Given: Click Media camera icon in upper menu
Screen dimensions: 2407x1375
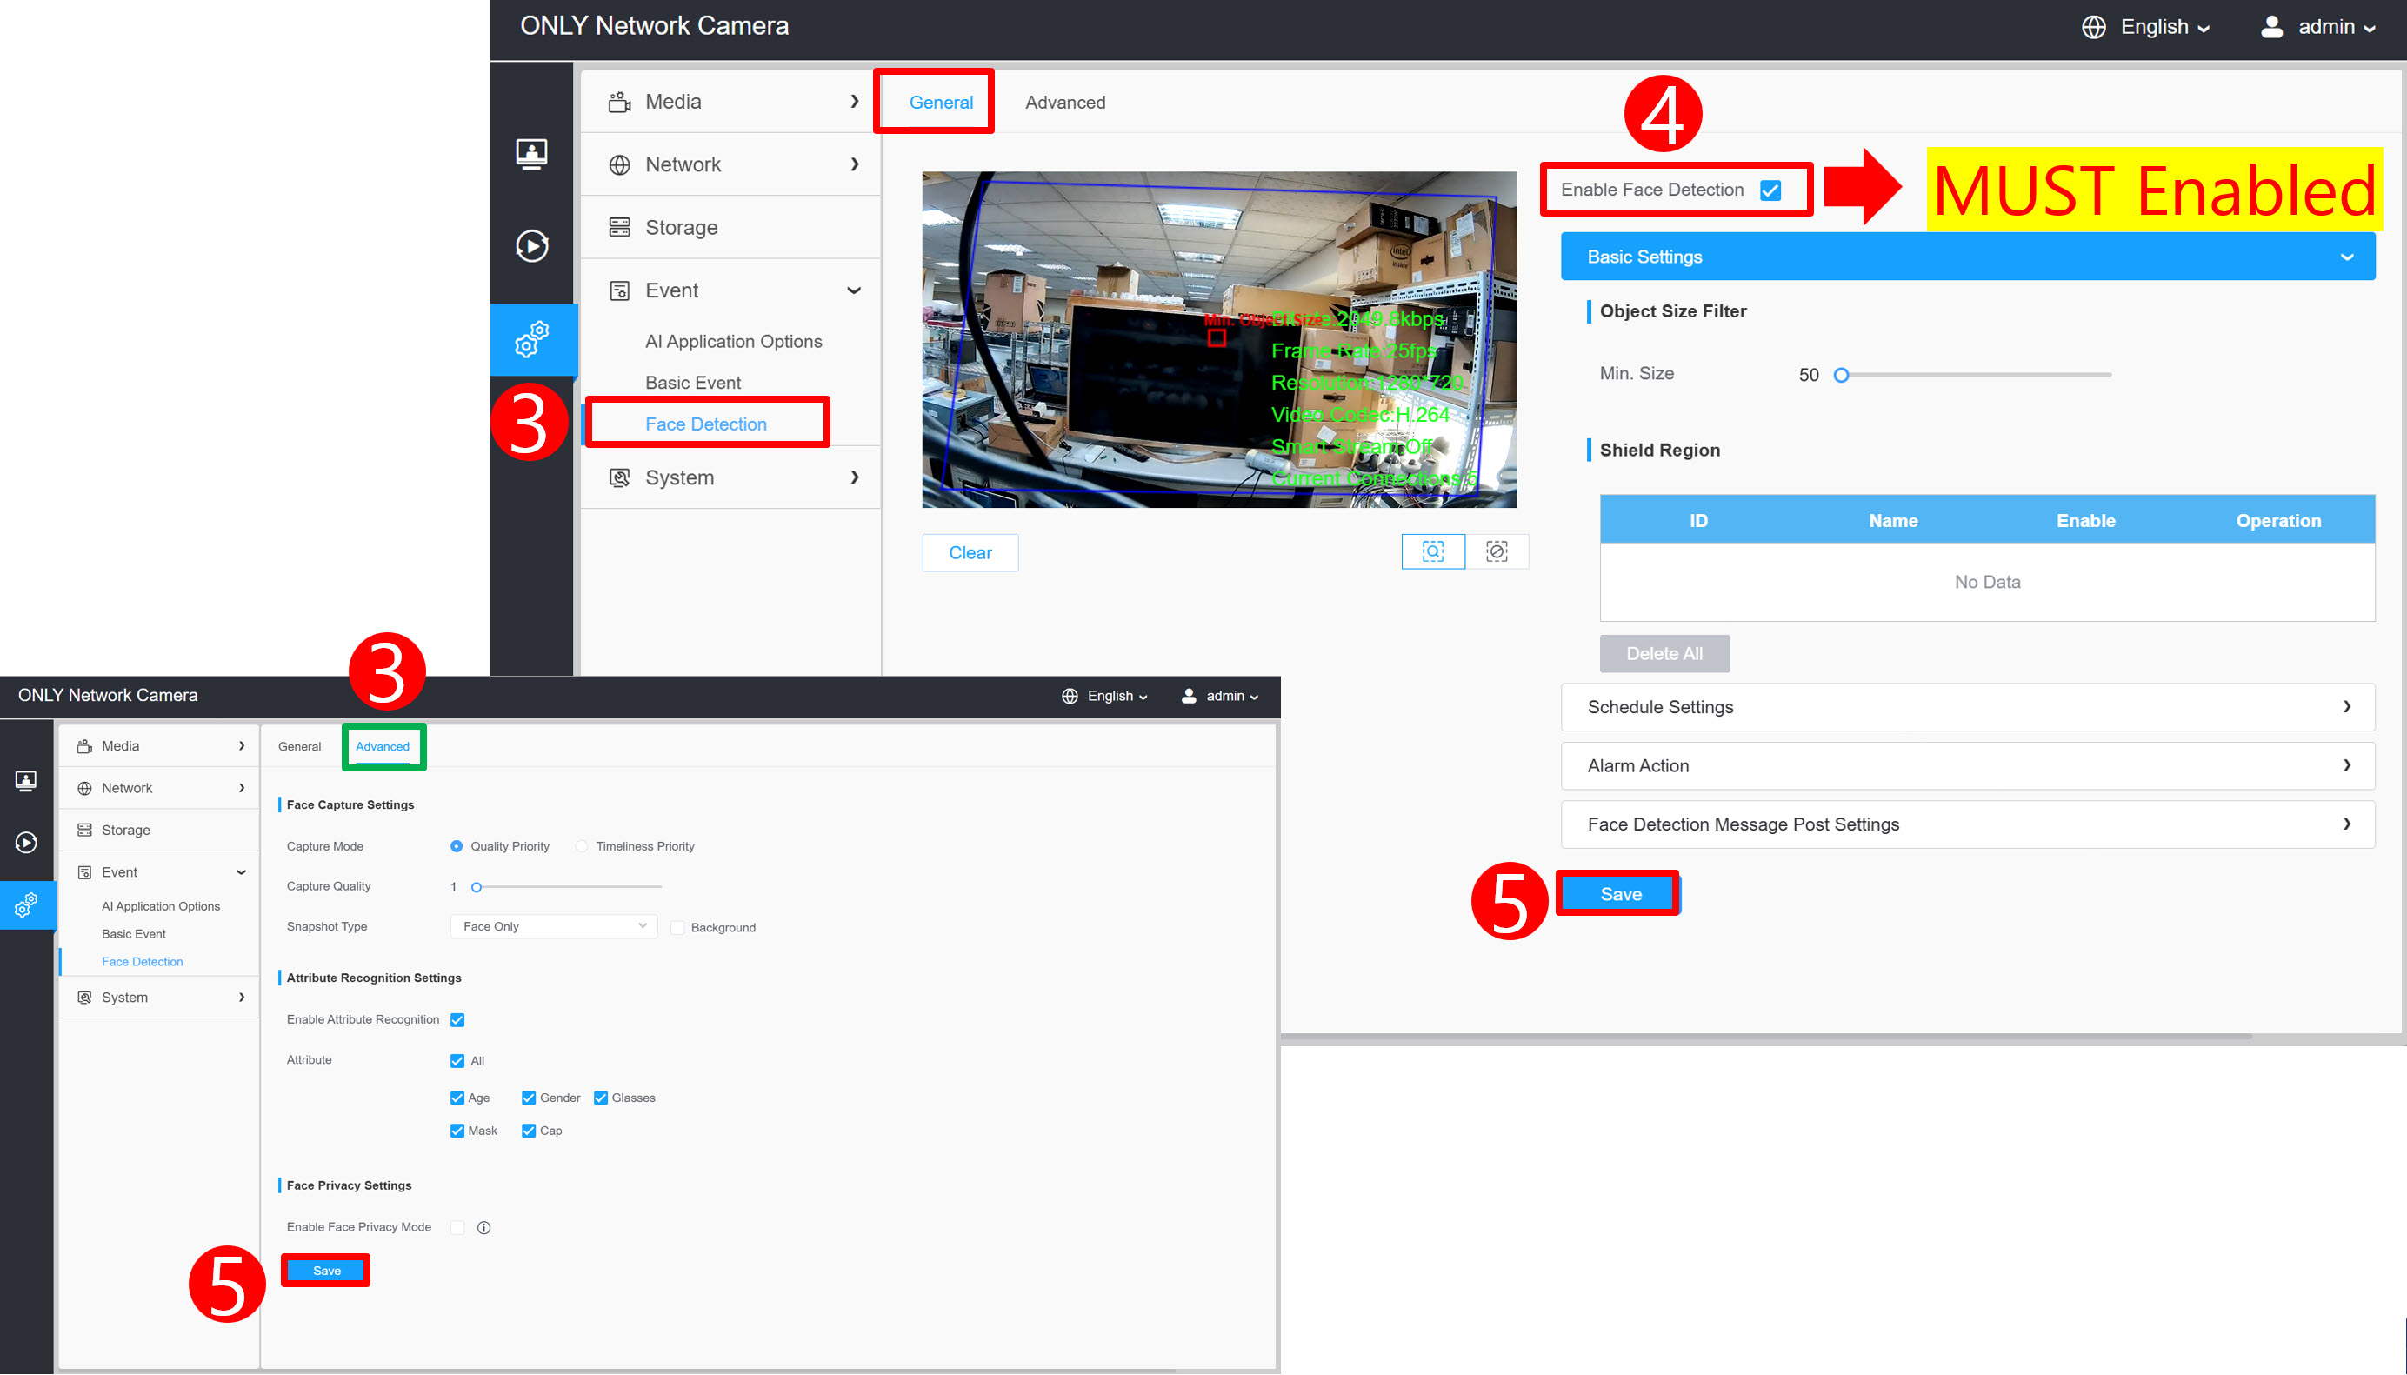Looking at the screenshot, I should (619, 102).
